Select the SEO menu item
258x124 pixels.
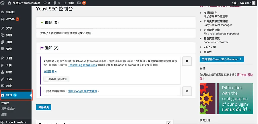(x=16, y=95)
